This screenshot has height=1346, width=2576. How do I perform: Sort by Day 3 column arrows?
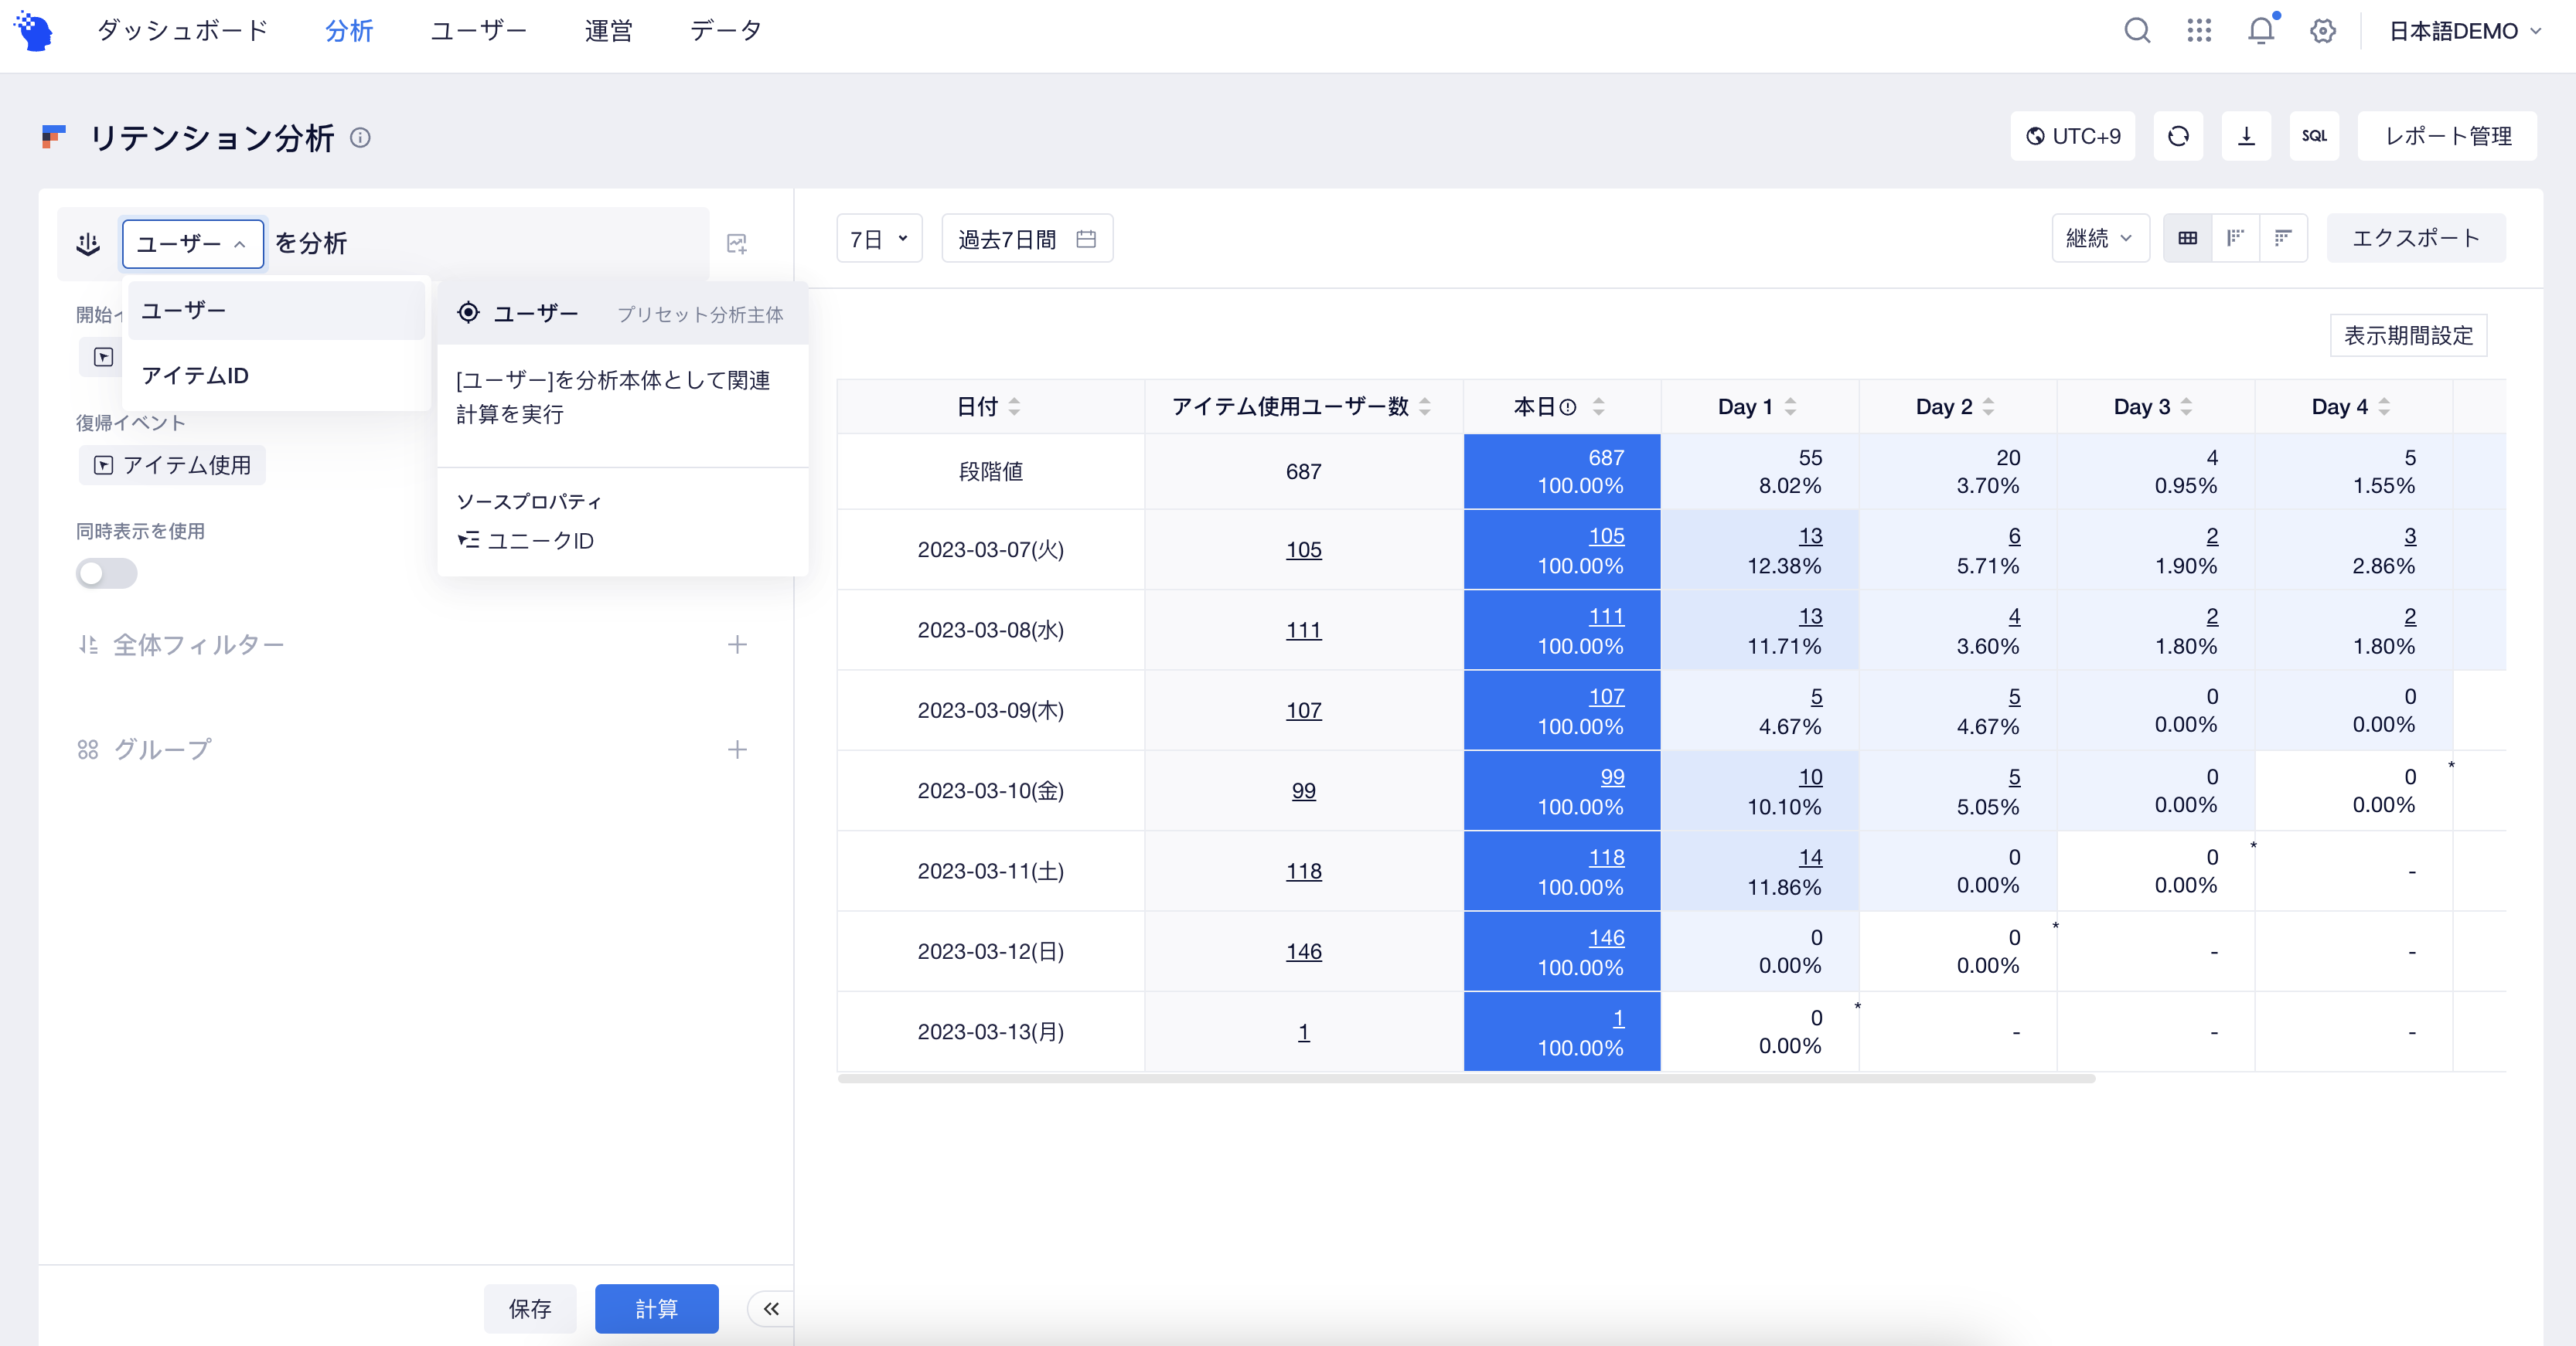(x=2186, y=406)
